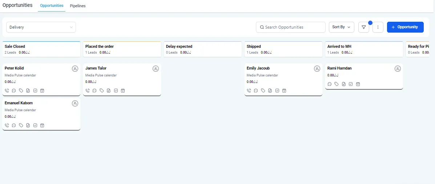Screen dimensions: 435x184
Task: Click the Arrived to WH stage header
Action: point(364,49)
